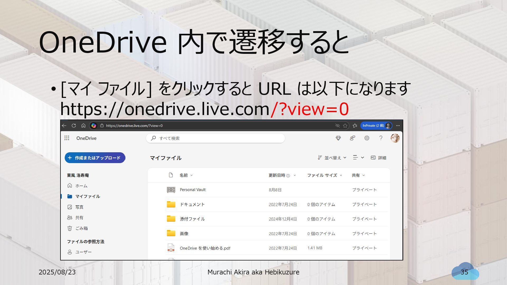Open ごみ箱 in the sidebar
This screenshot has height=285, width=507.
click(78, 228)
